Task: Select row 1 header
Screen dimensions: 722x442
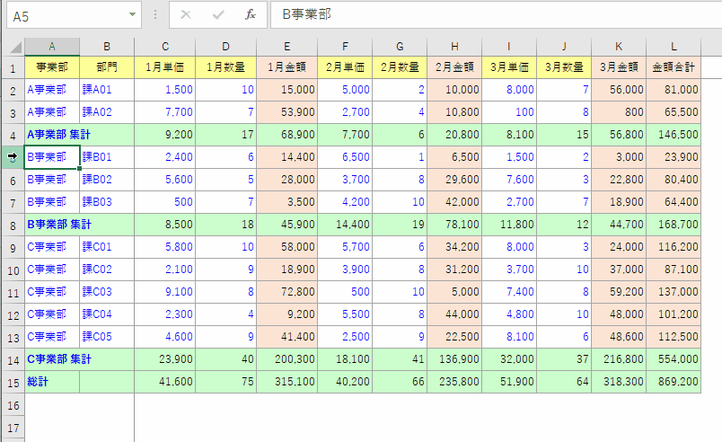Action: (13, 67)
